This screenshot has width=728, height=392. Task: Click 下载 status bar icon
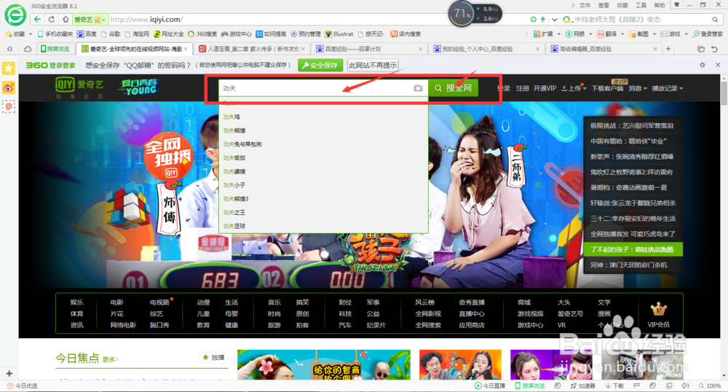614,386
